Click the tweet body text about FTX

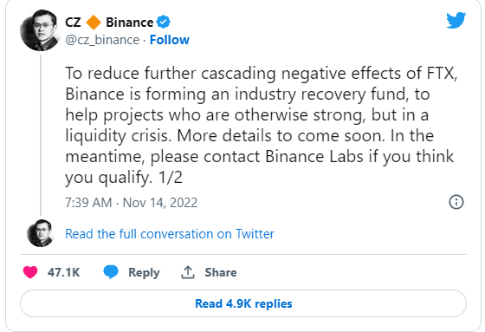click(x=261, y=125)
